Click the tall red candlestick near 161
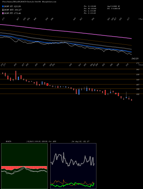Image resolution: width=143 pixels, height=189 pixels. pyautogui.click(x=16, y=75)
